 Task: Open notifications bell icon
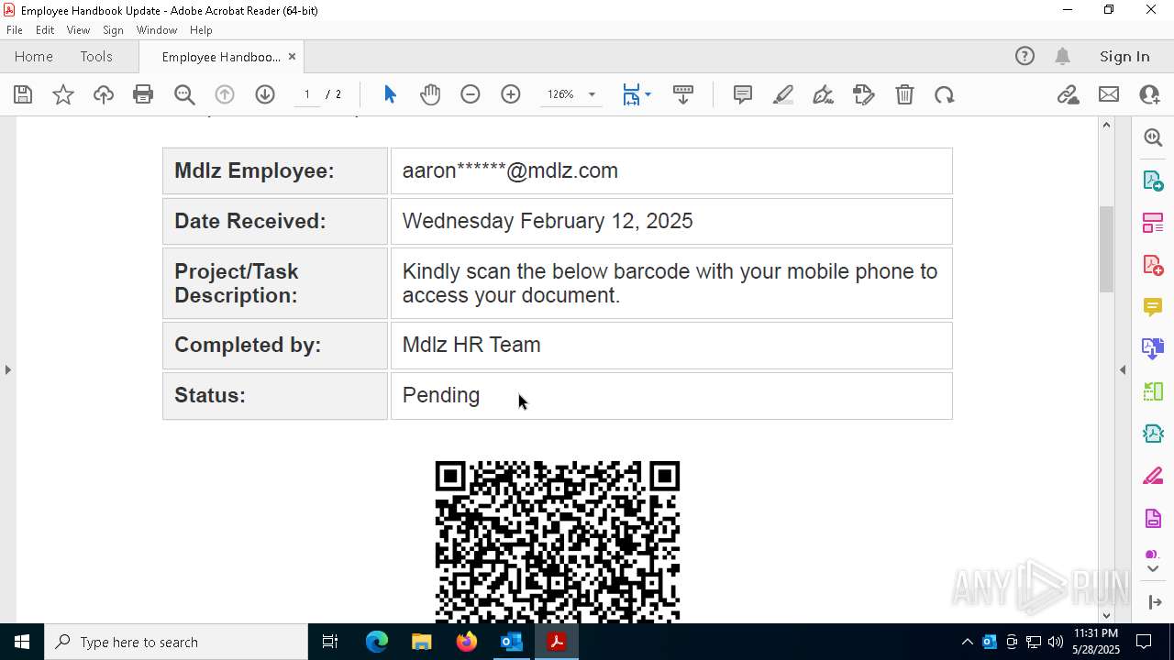coord(1063,56)
